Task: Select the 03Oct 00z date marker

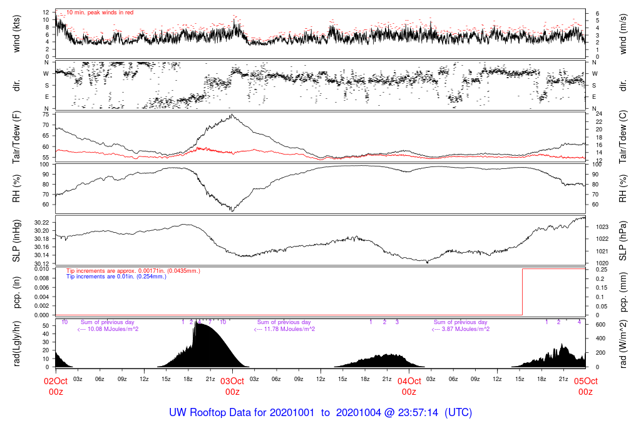Action: 232,386
